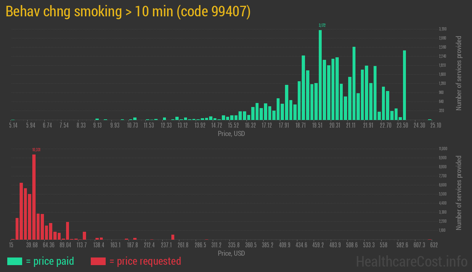Click the top chart's "Number of services provided" label
Viewport: 472px width, 272px height.
(459, 73)
